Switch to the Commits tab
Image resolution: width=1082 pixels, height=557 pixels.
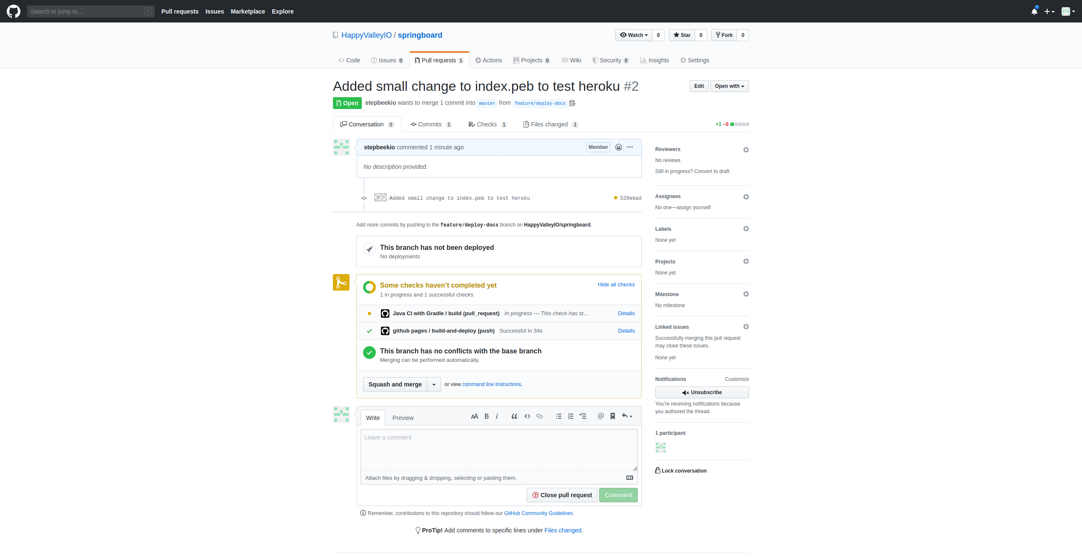[431, 124]
